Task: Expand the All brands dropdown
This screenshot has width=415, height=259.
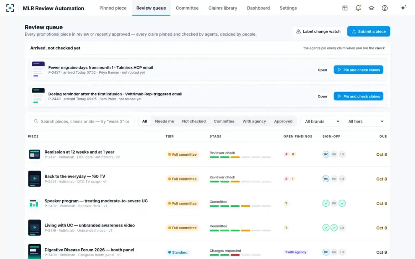Action: click(322, 121)
